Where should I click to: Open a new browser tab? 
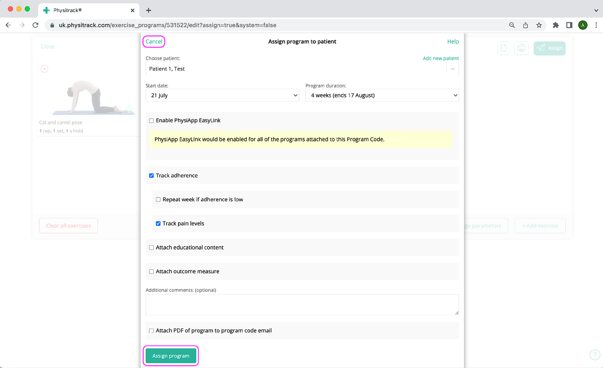click(149, 10)
